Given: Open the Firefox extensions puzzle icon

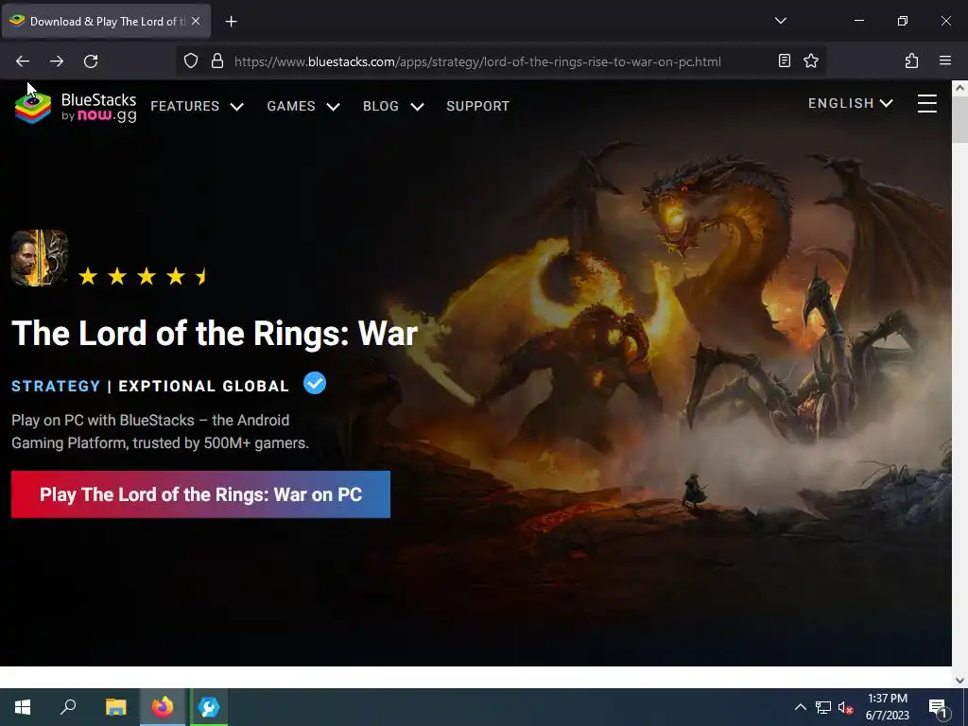Looking at the screenshot, I should click(x=911, y=61).
